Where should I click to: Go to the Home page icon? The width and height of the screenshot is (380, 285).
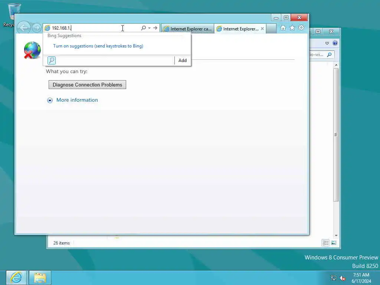click(283, 28)
